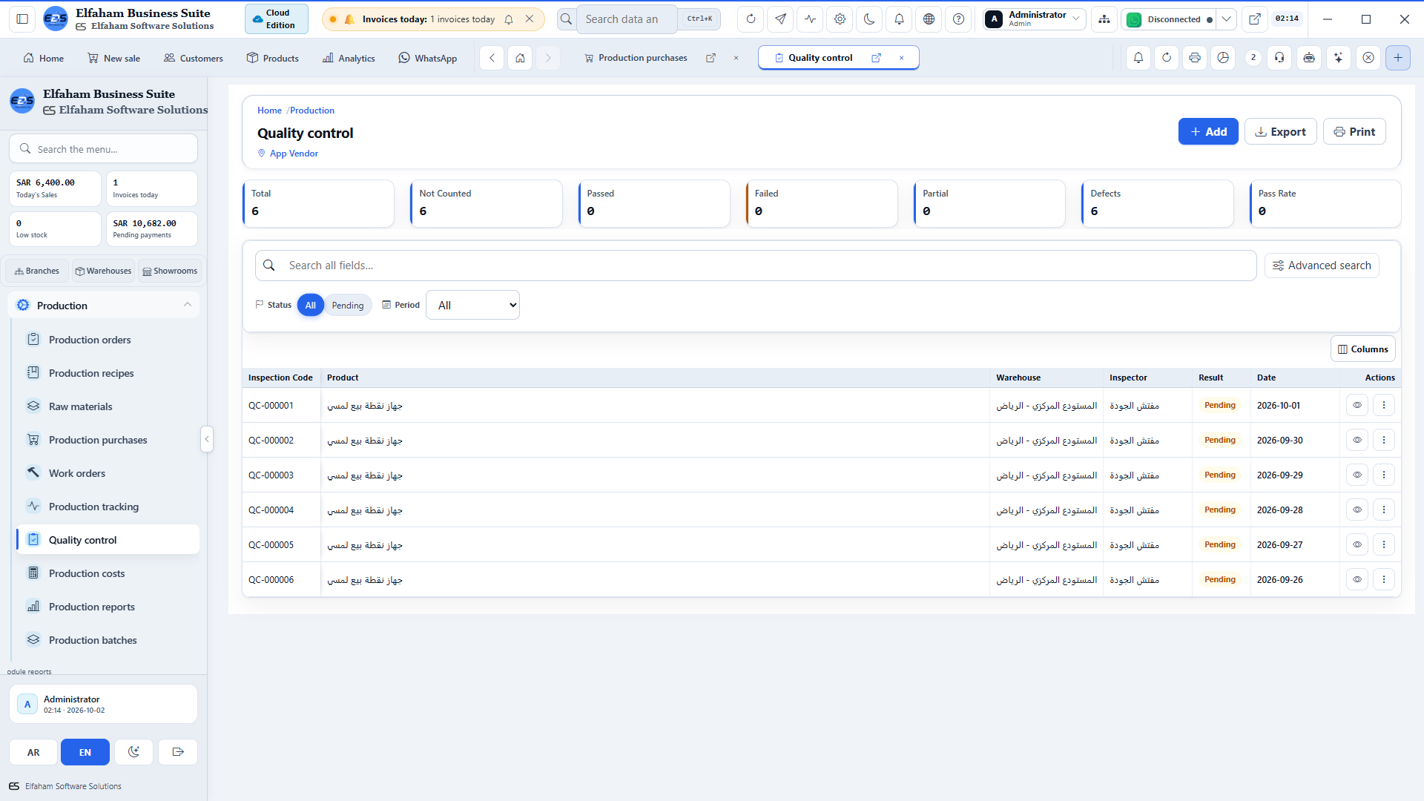The height and width of the screenshot is (801, 1424).
Task: Open Advanced search
Action: click(x=1322, y=266)
